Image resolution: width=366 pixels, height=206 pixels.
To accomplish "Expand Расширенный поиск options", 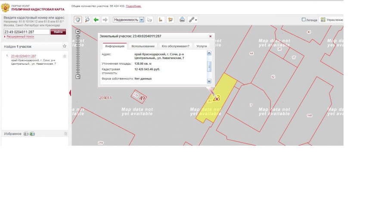I will (19, 37).
